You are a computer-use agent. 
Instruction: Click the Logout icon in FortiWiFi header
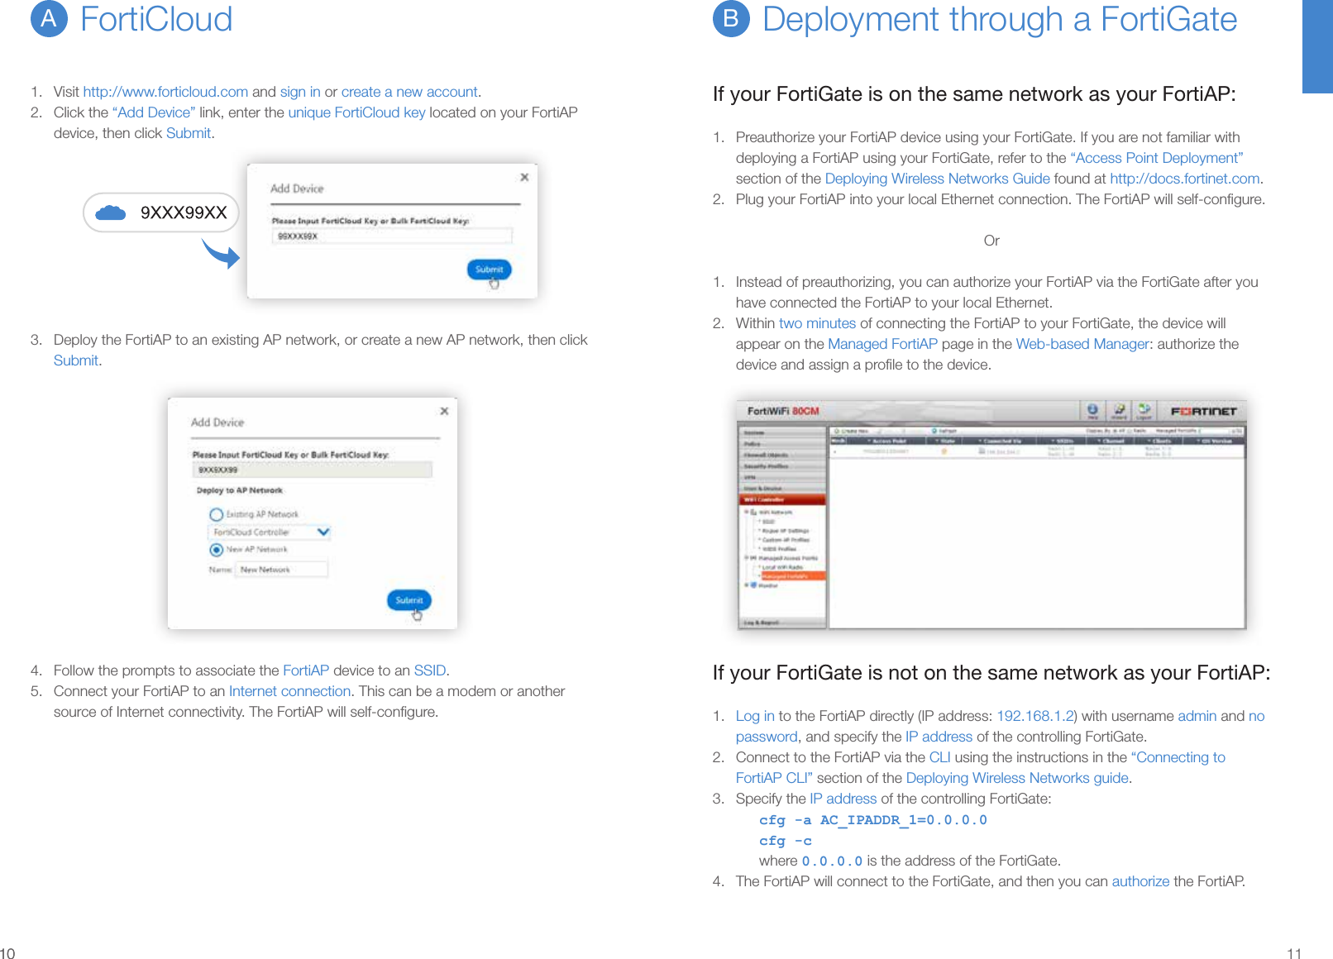click(1144, 410)
